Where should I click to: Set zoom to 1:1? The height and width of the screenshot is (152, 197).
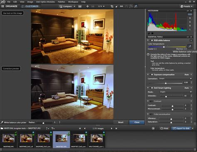coord(93,6)
